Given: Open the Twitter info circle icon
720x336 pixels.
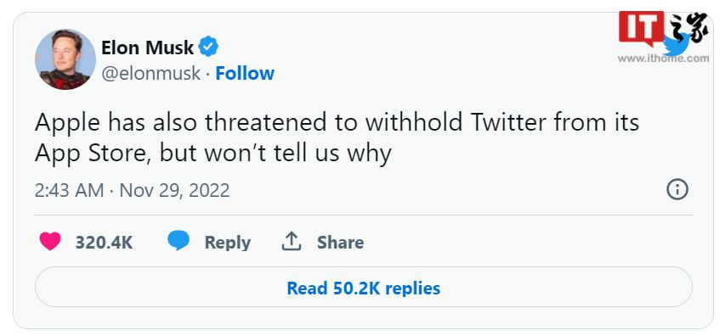Looking at the screenshot, I should tap(677, 189).
